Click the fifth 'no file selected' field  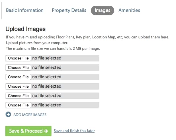pyautogui.click(x=52, y=96)
